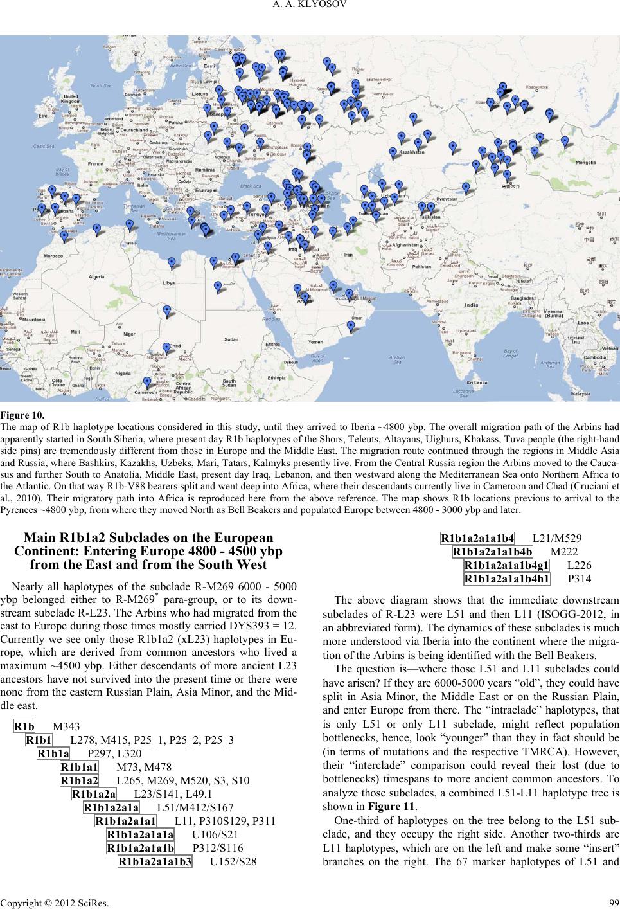Select the 'Estonia' map label
This screenshot has height=909, width=620.
[208, 66]
